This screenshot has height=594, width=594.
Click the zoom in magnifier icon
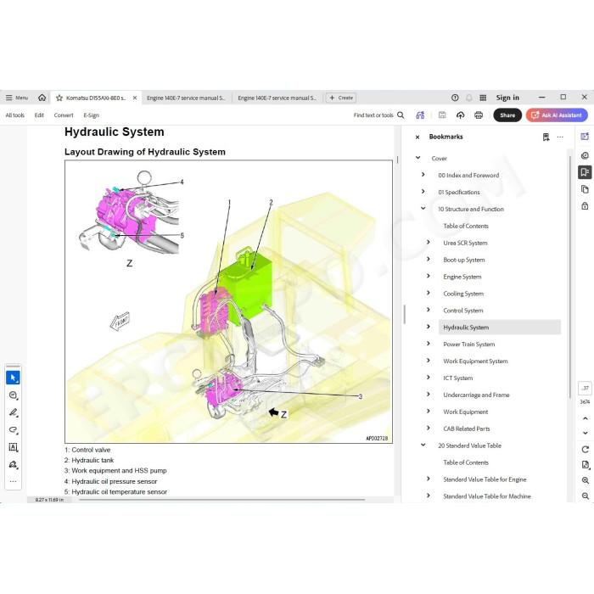pos(586,480)
